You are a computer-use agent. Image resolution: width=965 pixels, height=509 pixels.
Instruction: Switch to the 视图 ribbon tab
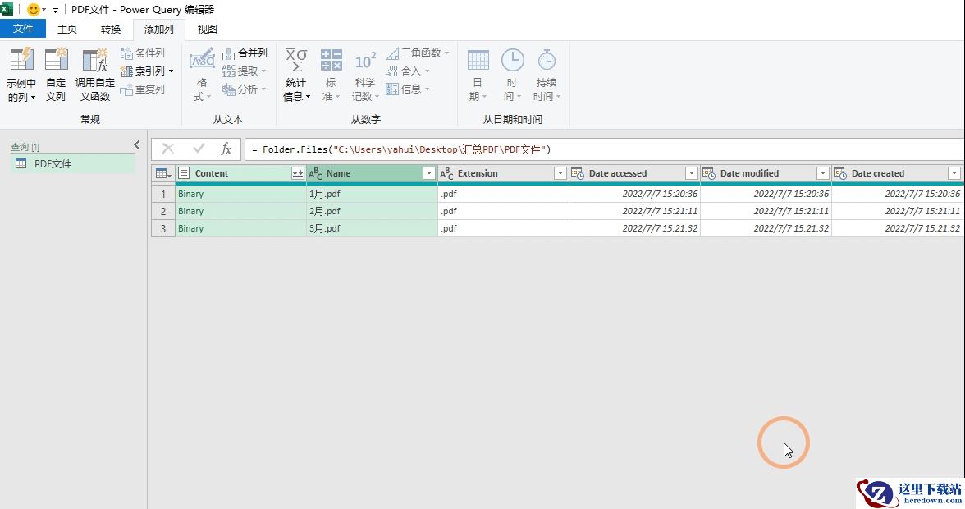click(208, 29)
